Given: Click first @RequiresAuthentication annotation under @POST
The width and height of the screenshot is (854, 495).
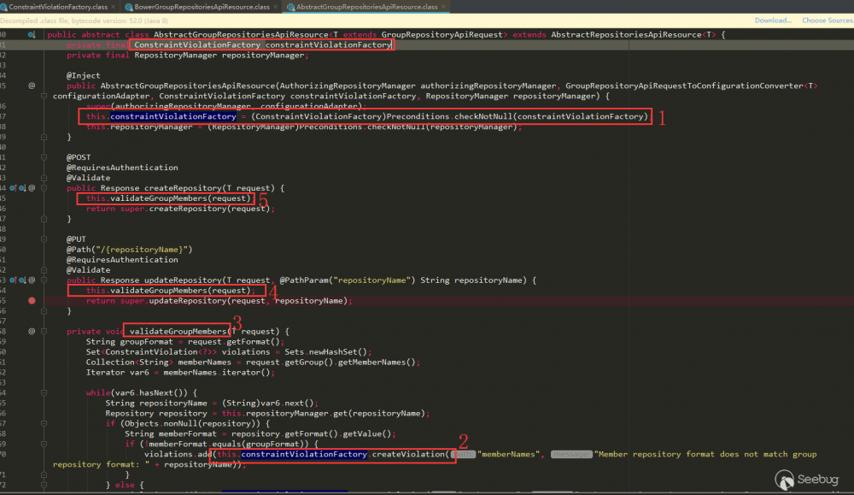Looking at the screenshot, I should click(122, 168).
